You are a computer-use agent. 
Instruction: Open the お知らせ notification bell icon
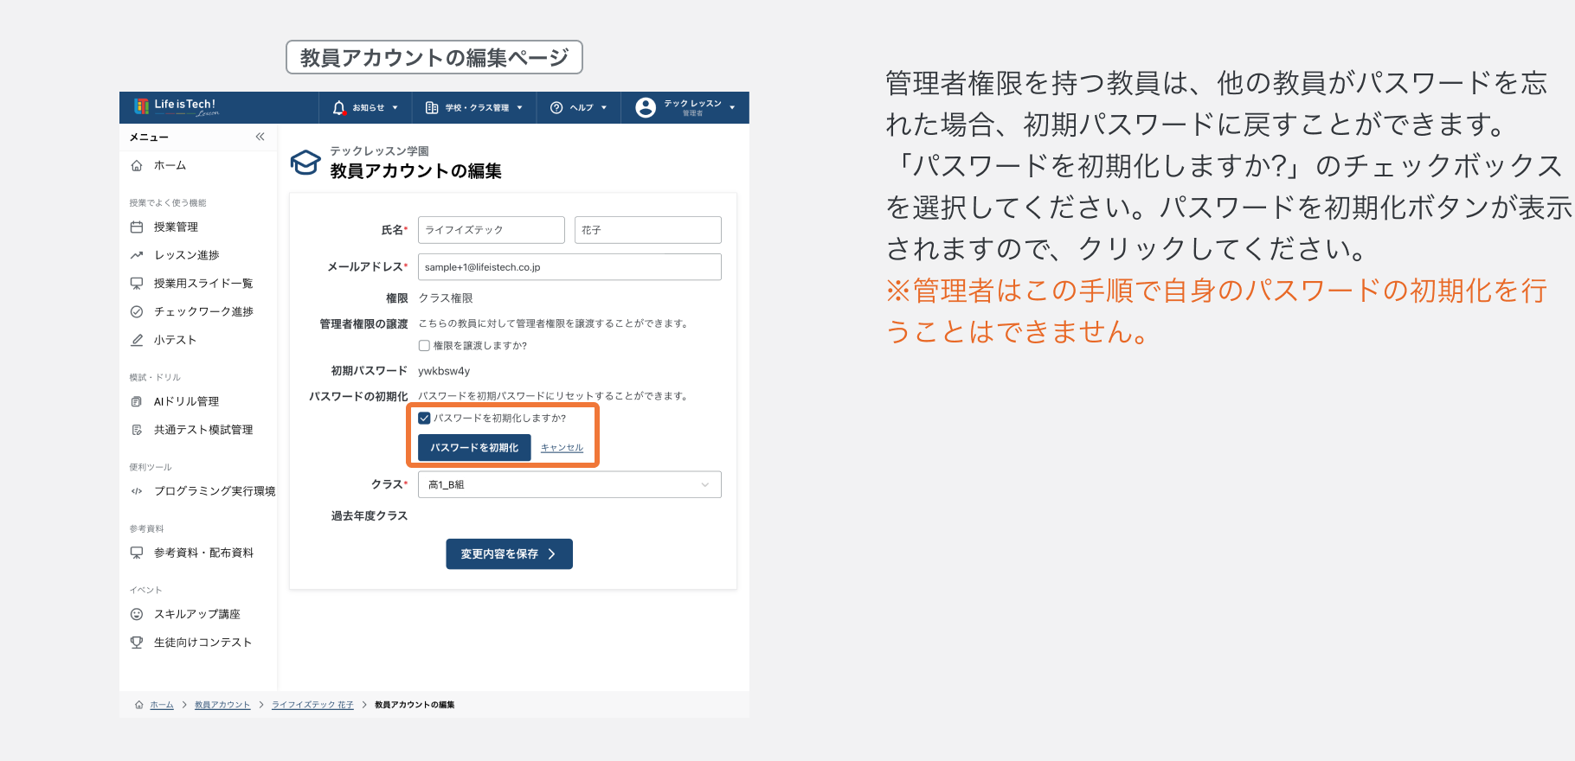[339, 108]
